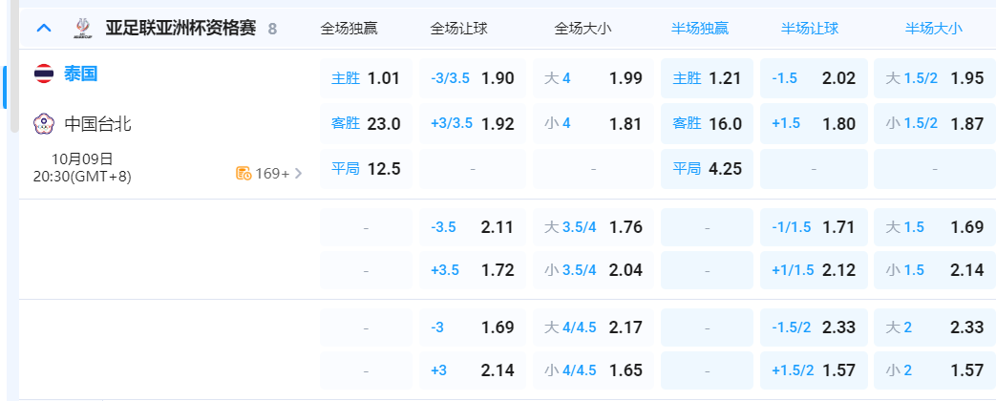Bet full-time 主胜 at 1.01
The height and width of the screenshot is (401, 996).
[366, 78]
